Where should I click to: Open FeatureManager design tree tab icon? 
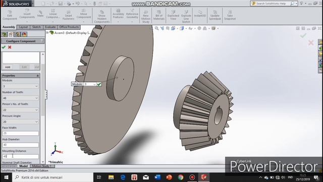(x=4, y=34)
